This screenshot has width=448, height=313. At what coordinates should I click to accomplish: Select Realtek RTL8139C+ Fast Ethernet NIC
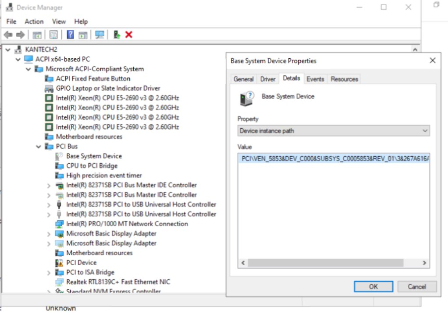tap(118, 282)
